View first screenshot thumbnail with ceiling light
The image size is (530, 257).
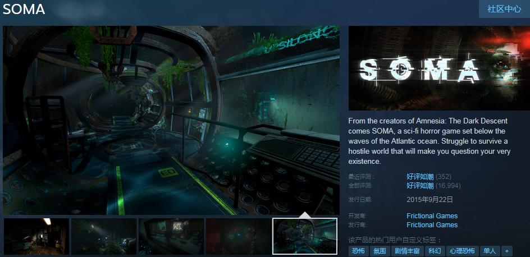pyautogui.click(x=36, y=236)
